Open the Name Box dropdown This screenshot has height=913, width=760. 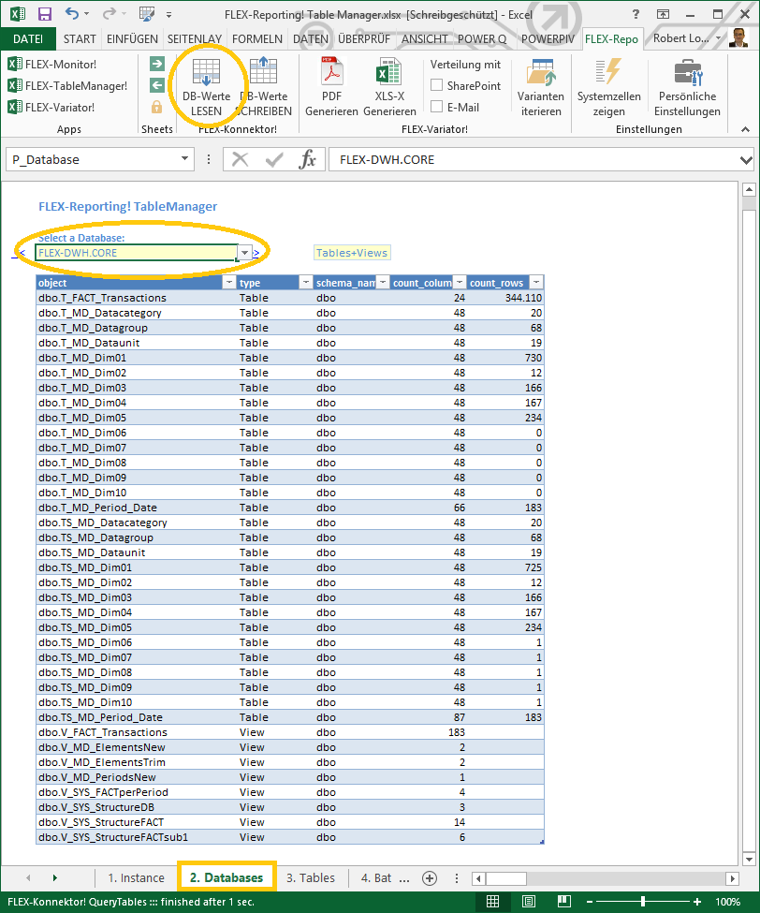183,158
